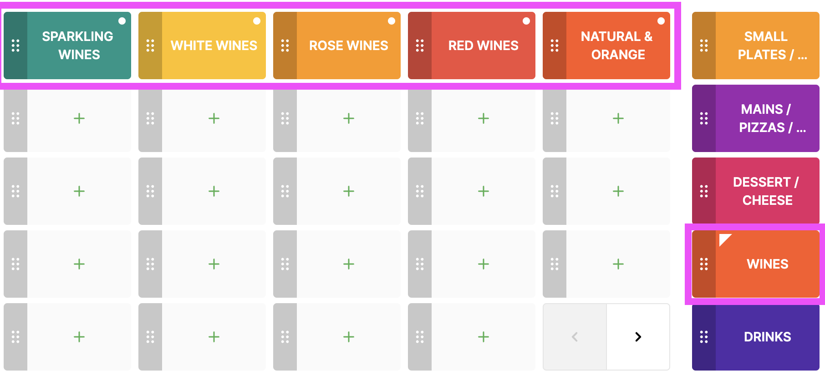Viewport: 825px width, 376px height.
Task: Click the drag handle on Sparkling Wines tile
Action: [15, 46]
